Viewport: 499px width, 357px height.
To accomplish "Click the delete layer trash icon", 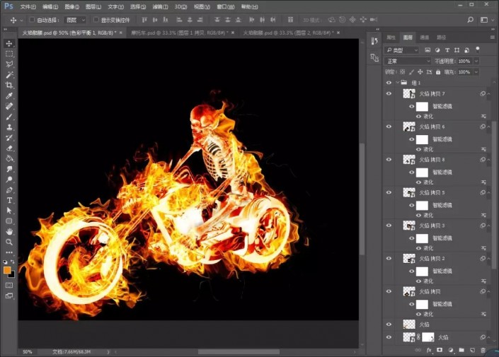I will 483,350.
